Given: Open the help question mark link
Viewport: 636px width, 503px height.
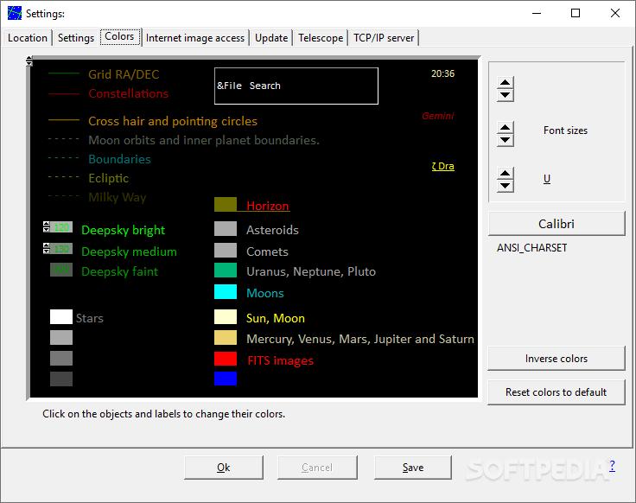Looking at the screenshot, I should (612, 466).
